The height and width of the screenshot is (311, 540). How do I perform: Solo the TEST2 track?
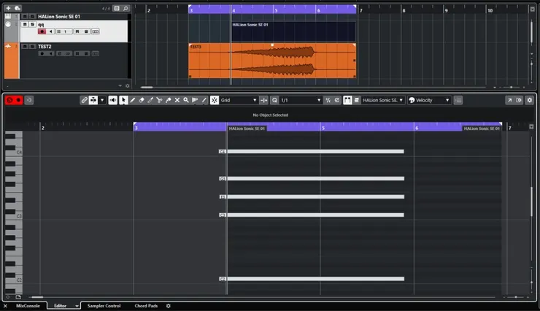31,46
